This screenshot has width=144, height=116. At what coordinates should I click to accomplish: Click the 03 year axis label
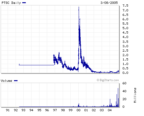102,110
